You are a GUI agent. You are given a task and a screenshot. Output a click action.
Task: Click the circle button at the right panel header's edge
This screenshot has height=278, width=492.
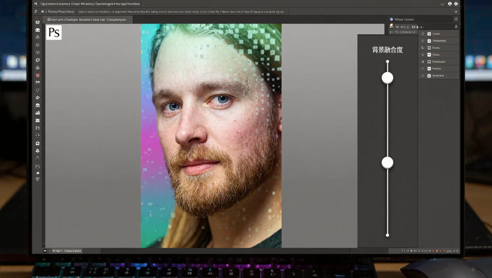[456, 19]
